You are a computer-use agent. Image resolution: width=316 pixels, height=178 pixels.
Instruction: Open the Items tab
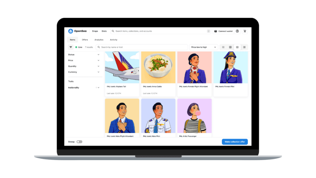(73, 40)
